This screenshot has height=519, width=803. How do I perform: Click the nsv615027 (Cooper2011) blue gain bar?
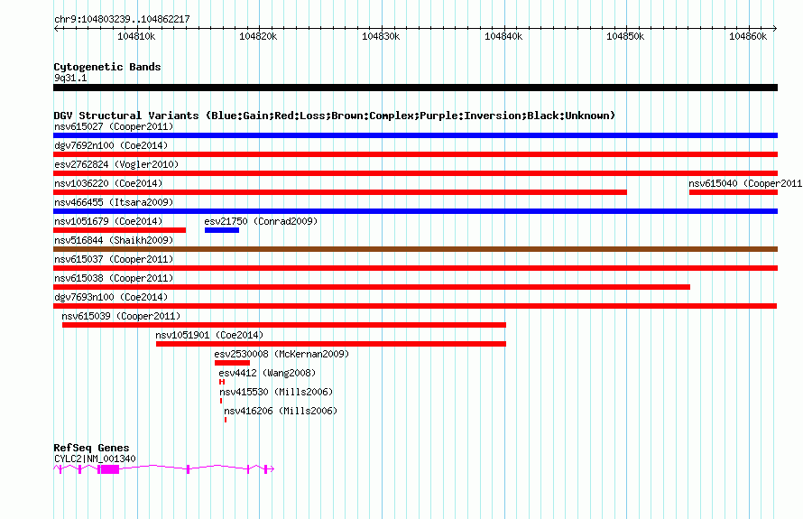click(415, 135)
